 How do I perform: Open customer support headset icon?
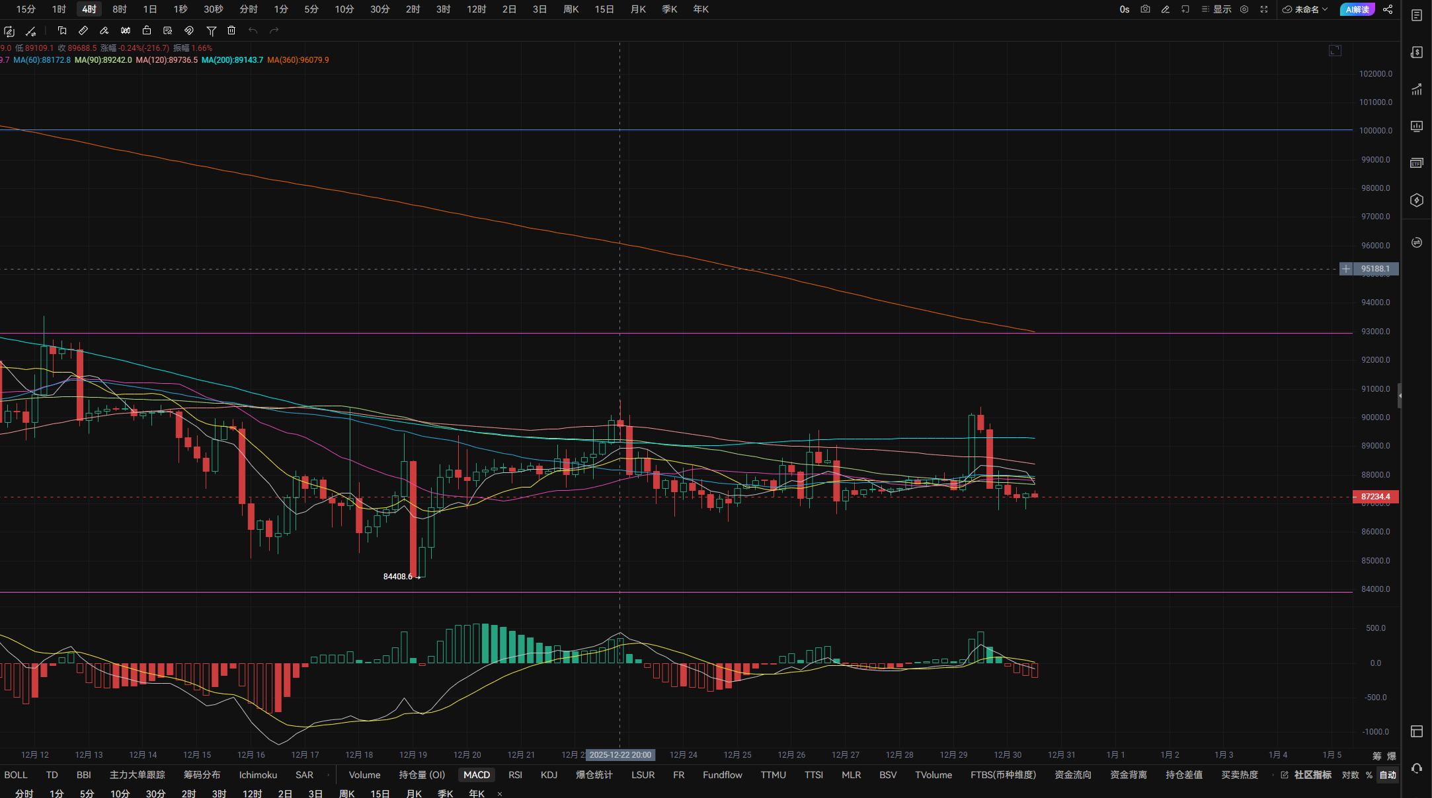(x=1416, y=768)
